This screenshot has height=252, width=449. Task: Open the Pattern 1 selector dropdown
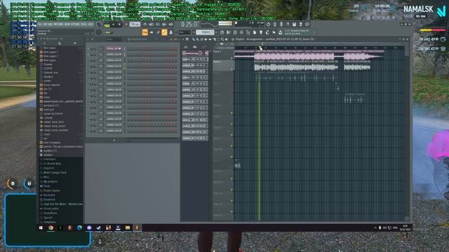206,32
